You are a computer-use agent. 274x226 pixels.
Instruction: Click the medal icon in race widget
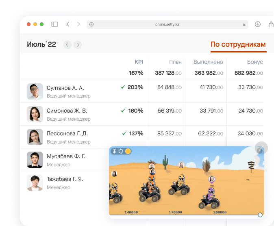pyautogui.click(x=115, y=151)
